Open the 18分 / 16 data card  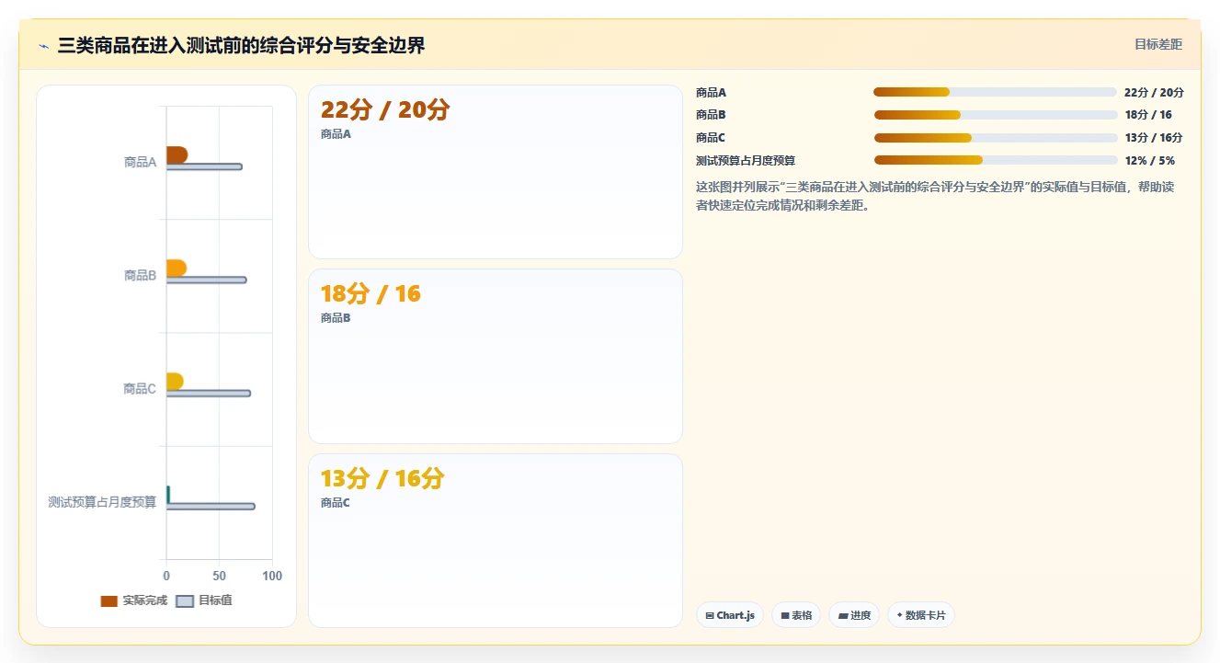[x=496, y=356]
